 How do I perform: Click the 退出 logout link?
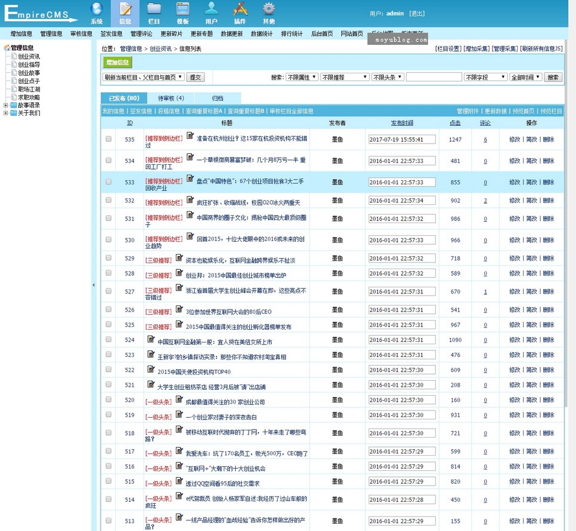pyautogui.click(x=417, y=13)
